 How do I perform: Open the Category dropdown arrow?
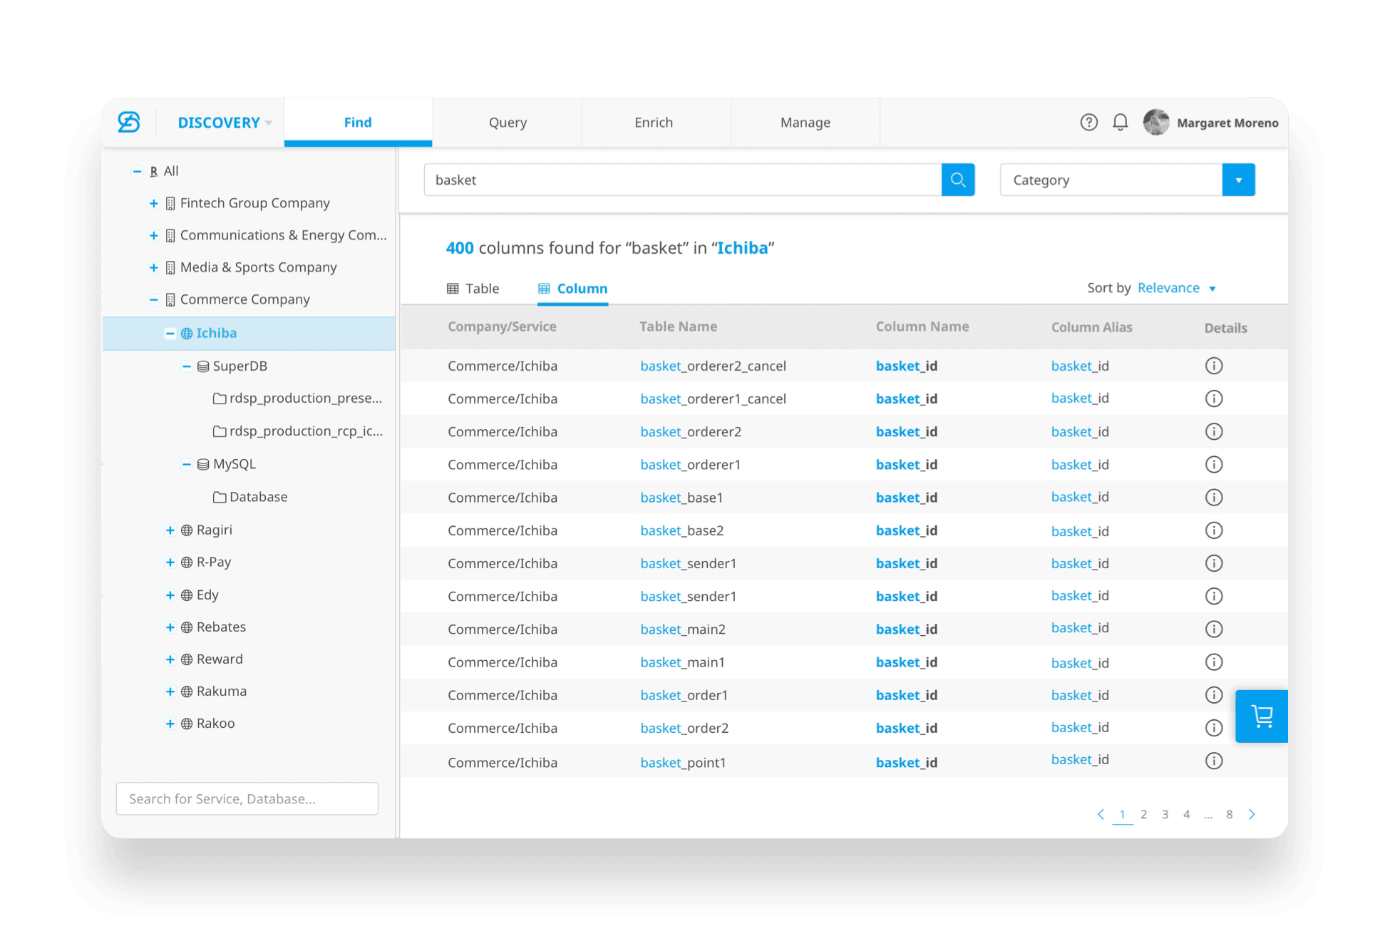click(x=1238, y=180)
